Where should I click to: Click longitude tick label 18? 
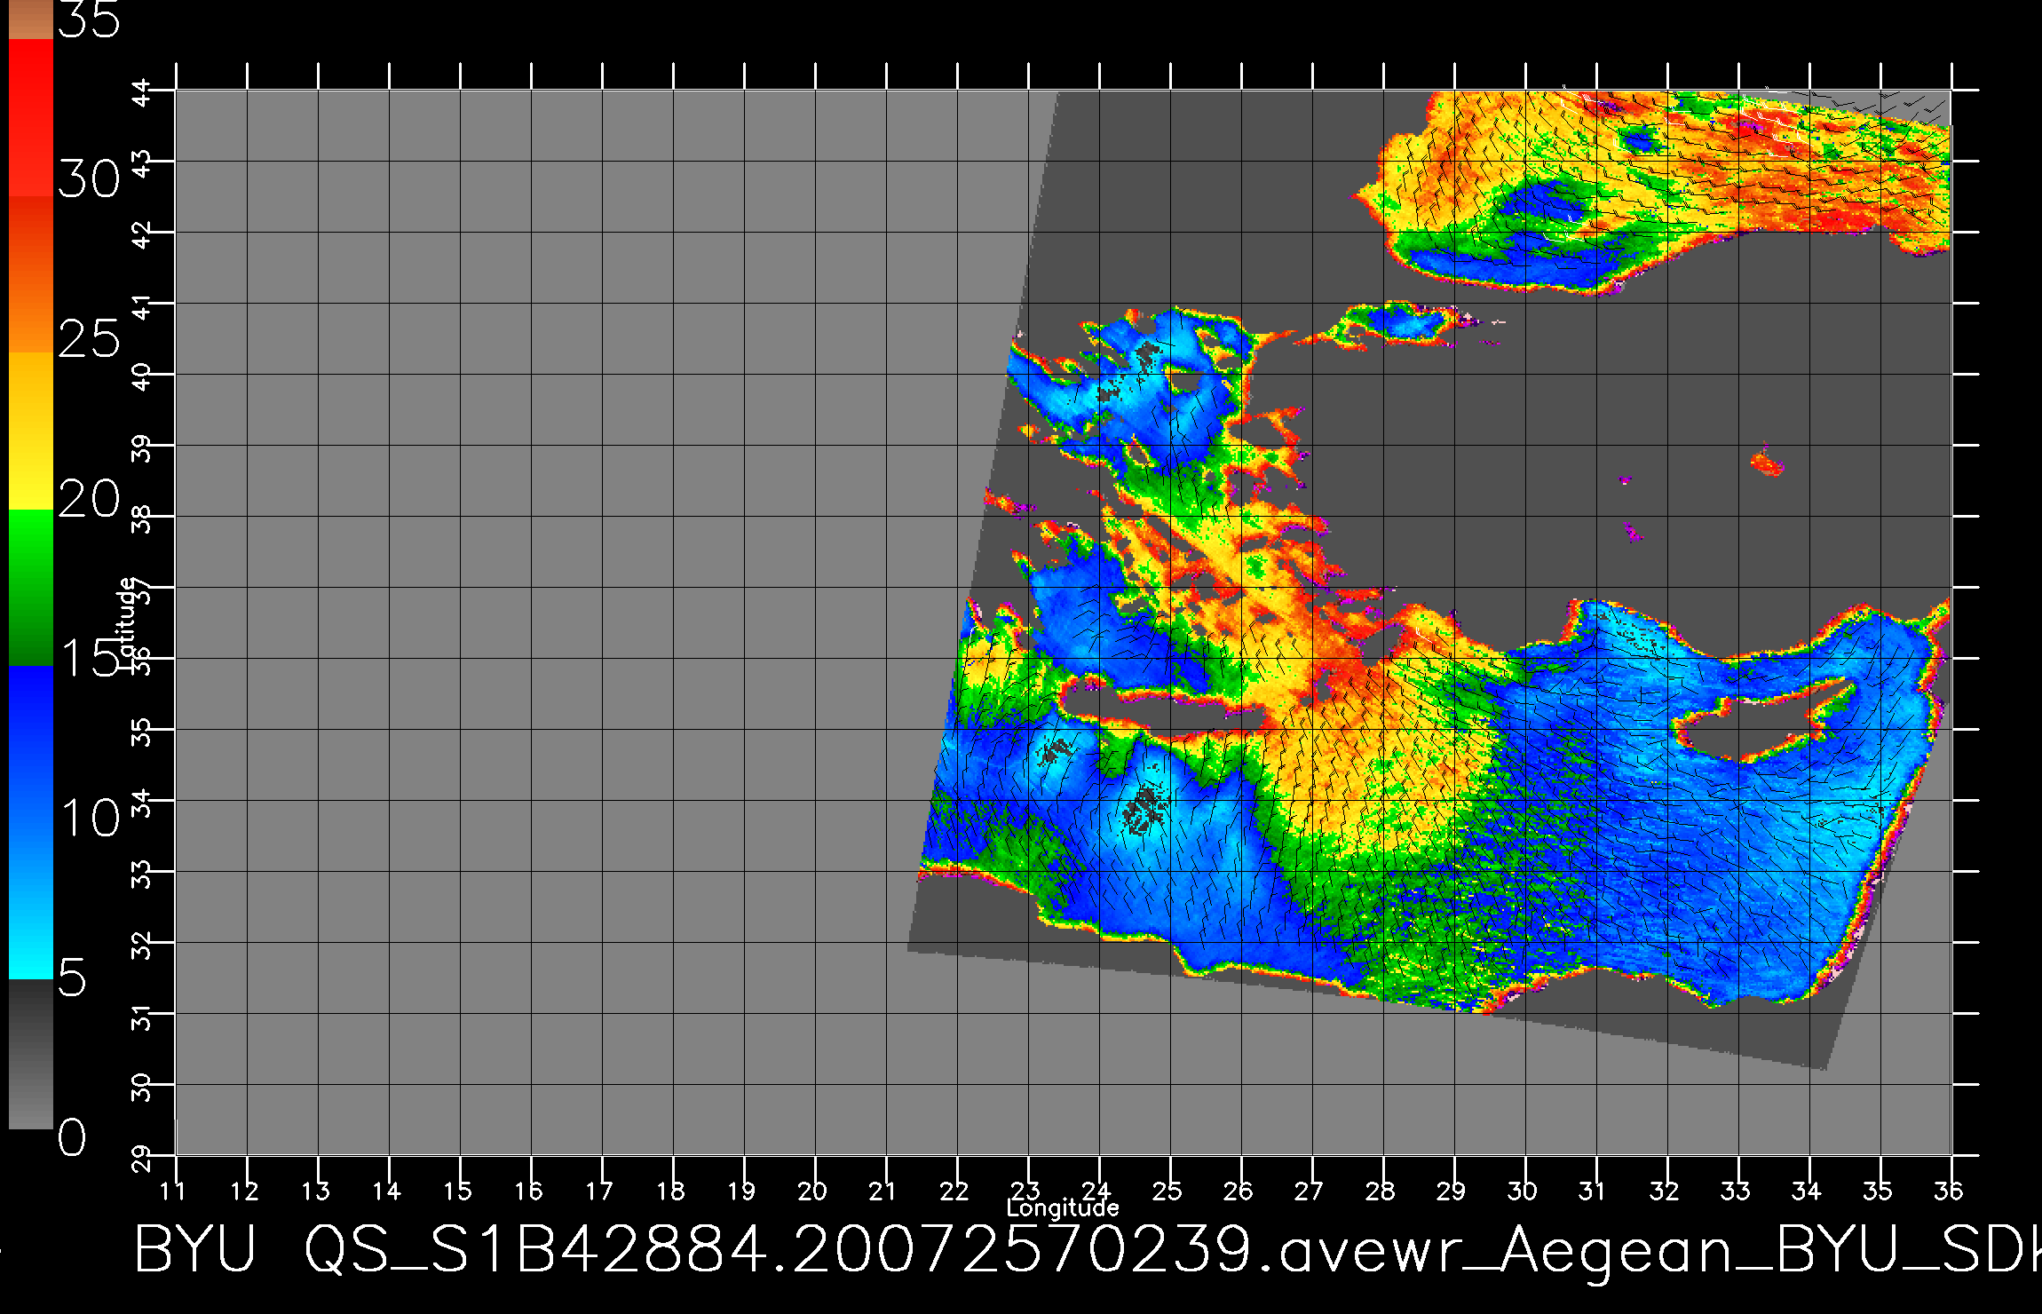(670, 1191)
